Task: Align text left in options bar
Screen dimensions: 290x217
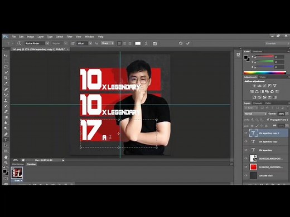Action: (x=119, y=43)
